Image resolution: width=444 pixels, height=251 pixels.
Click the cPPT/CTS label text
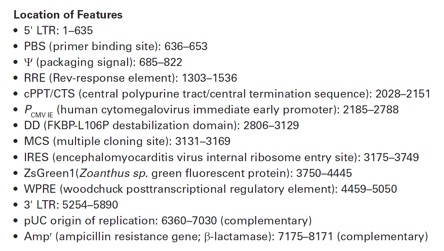tap(49, 94)
